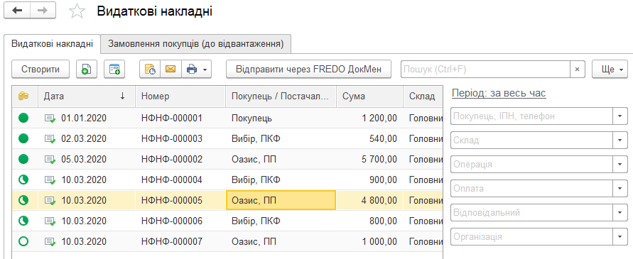The height and width of the screenshot is (259, 633).
Task: Click into the Операція filter field
Action: pos(531,164)
